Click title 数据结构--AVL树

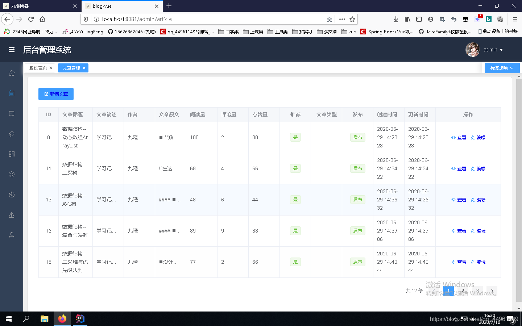pos(74,200)
